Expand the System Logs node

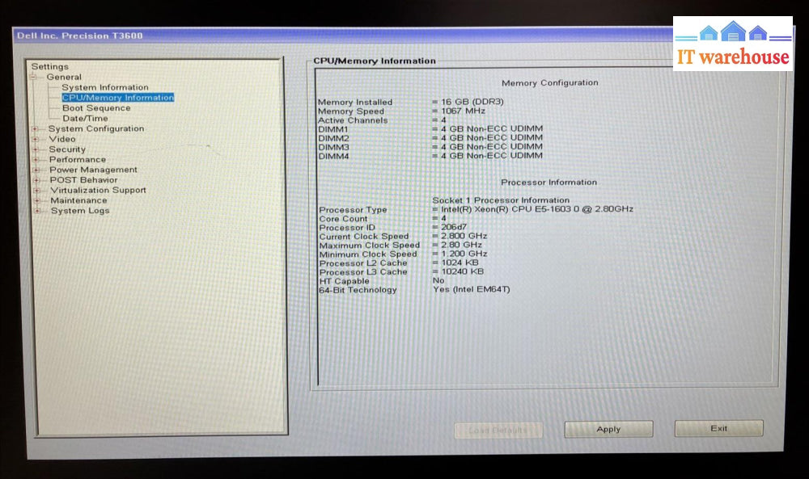coord(36,211)
